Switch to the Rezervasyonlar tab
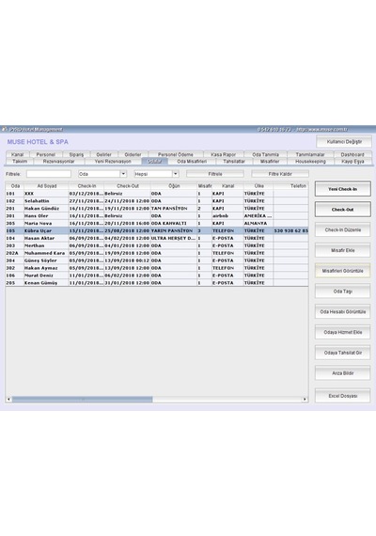 click(x=59, y=162)
